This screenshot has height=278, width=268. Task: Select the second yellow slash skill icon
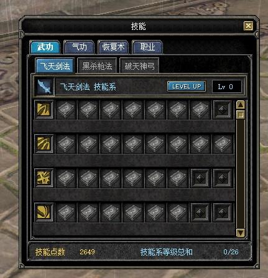click(x=44, y=144)
